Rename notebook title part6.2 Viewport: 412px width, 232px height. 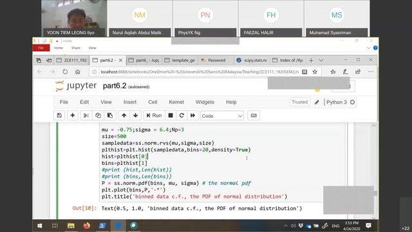(115, 86)
